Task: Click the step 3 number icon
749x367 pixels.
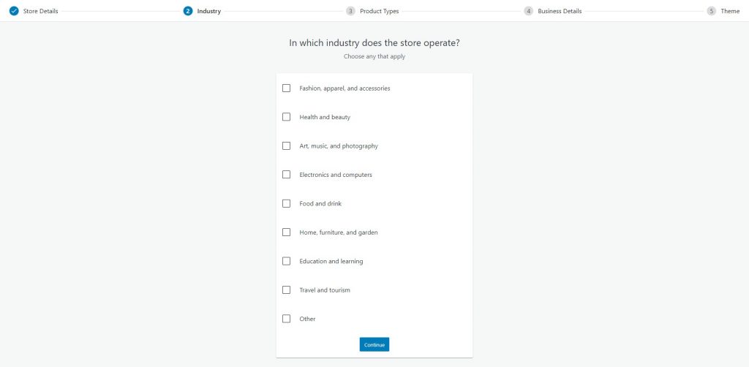Action: [351, 11]
